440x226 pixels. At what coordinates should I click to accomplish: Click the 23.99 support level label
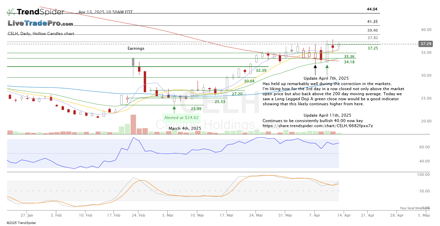click(x=196, y=109)
